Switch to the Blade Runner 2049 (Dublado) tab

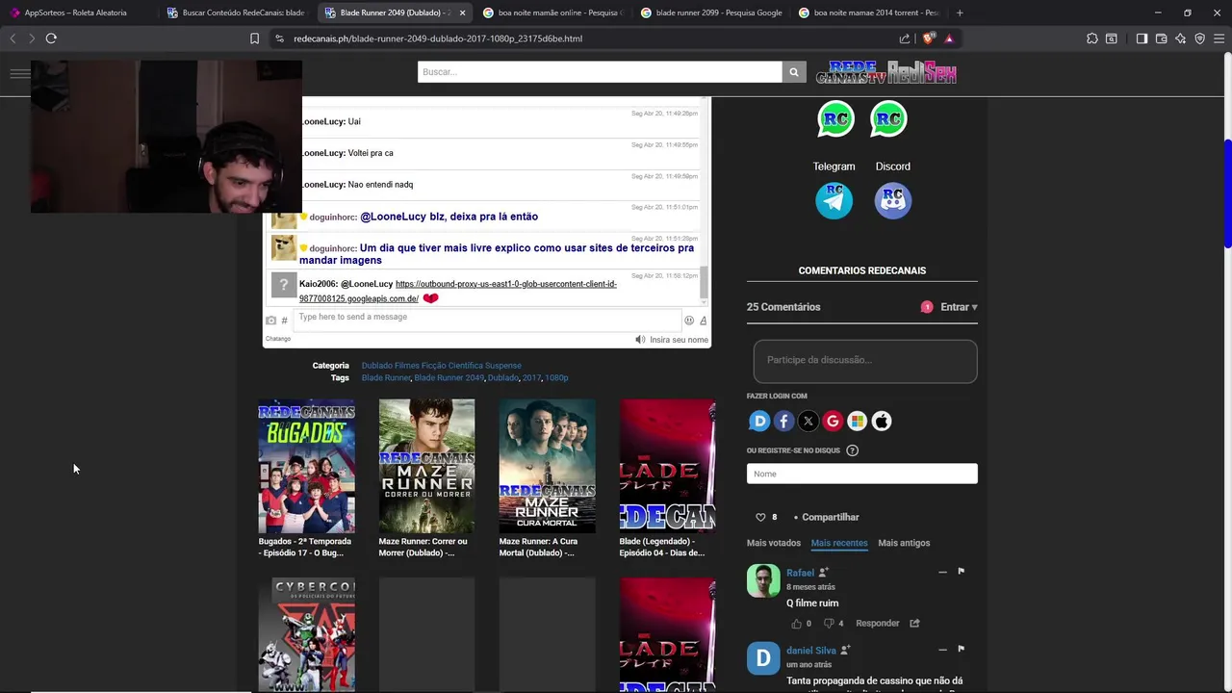click(395, 13)
